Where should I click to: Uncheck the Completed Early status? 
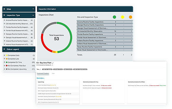pyautogui.click(x=4, y=55)
